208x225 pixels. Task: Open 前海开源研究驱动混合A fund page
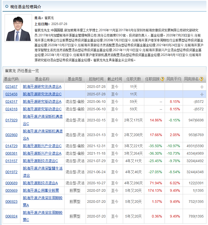coord(42,102)
